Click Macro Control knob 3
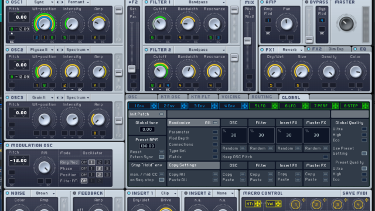375x211 pixels. point(337,205)
